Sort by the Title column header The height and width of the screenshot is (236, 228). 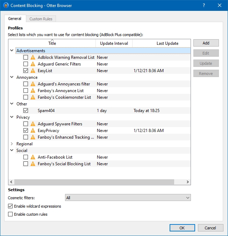click(52, 43)
